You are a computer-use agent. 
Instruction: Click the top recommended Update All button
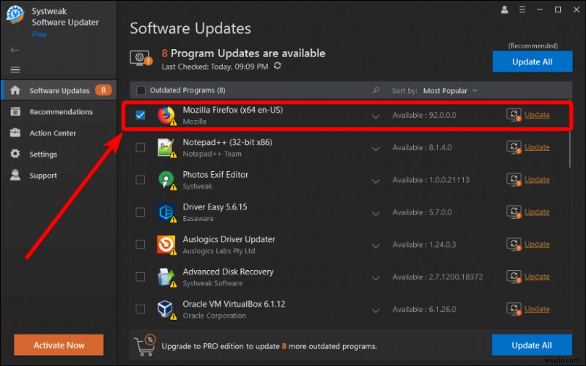[533, 61]
